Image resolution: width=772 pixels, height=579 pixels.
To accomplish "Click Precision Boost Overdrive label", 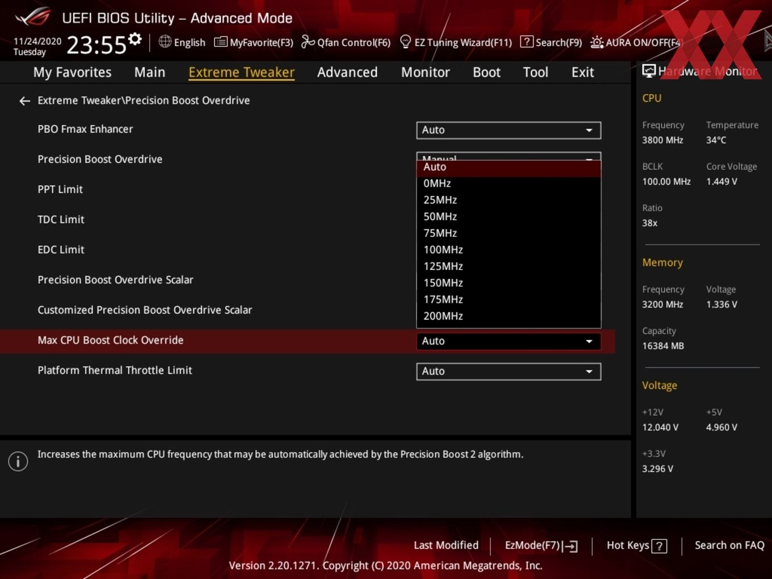I will tap(100, 160).
